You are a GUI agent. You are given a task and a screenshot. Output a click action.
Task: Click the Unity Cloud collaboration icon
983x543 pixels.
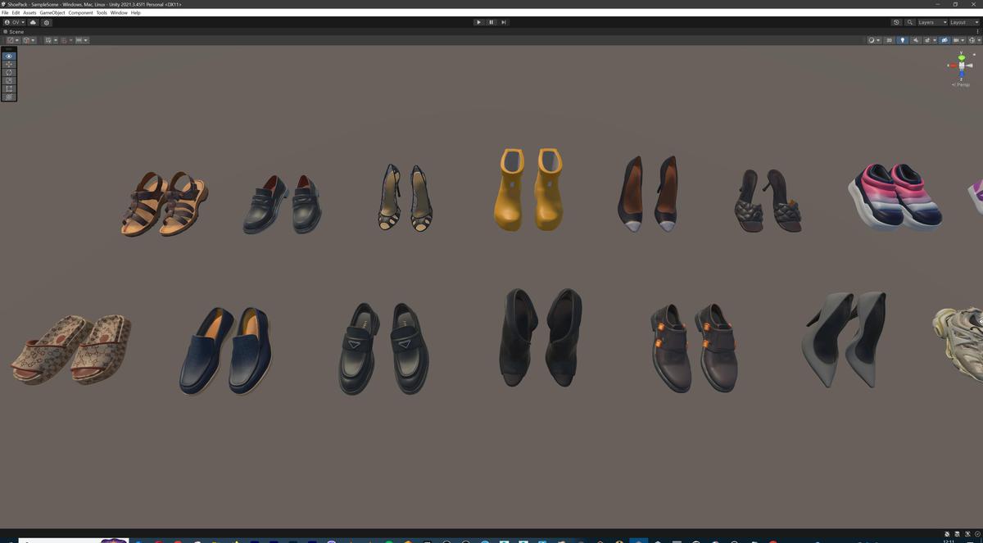tap(33, 22)
